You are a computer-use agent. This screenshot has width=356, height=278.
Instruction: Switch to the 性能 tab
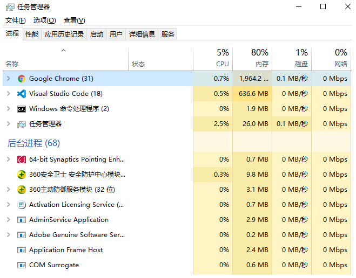32,34
